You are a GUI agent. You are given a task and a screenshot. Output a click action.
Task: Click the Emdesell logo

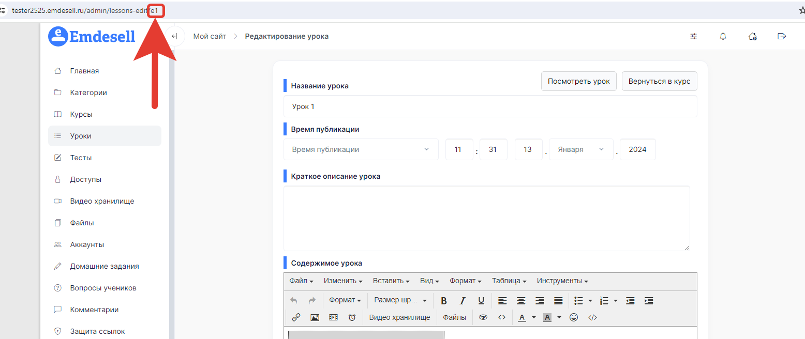[x=92, y=36]
